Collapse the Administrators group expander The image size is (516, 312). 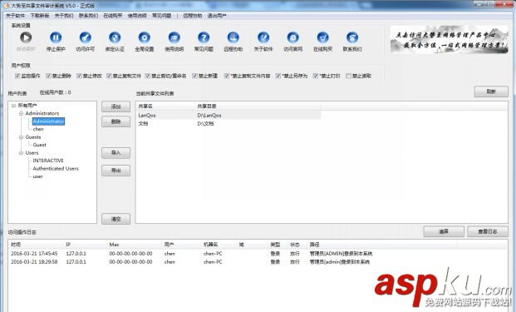pos(21,113)
